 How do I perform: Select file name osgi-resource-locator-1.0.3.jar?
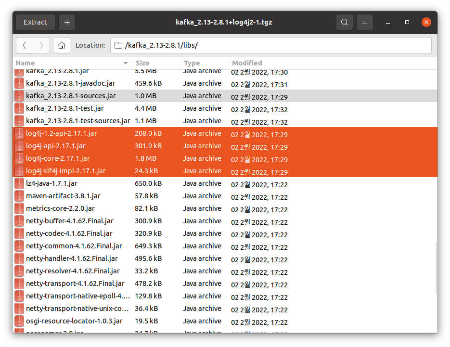[x=74, y=321]
